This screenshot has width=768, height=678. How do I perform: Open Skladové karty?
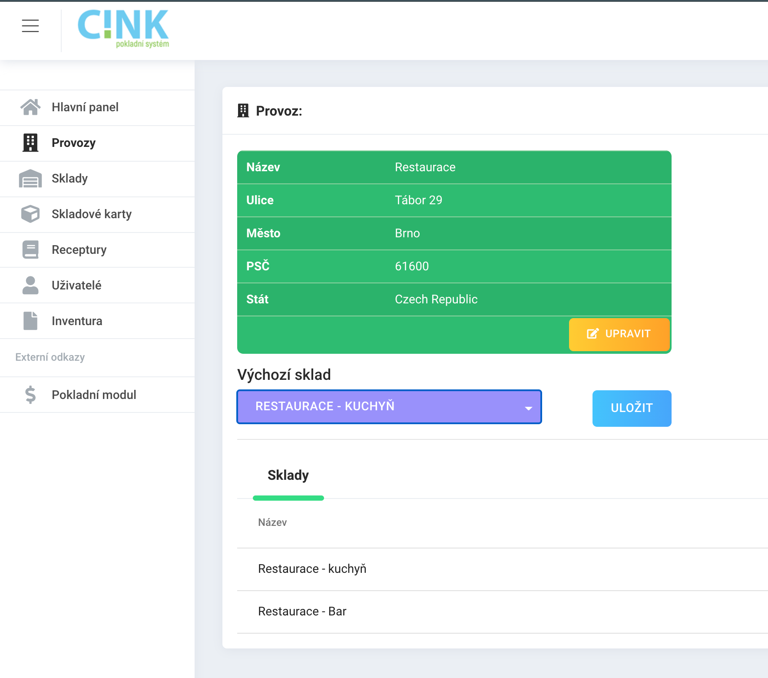pos(97,214)
